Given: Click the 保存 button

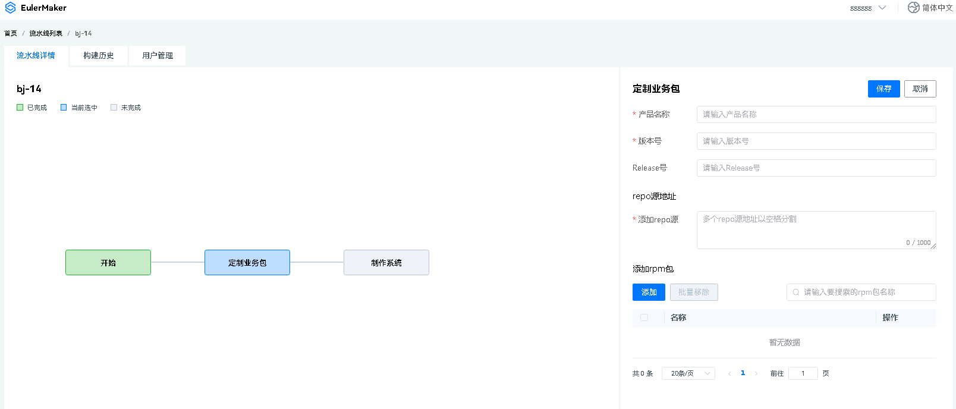Looking at the screenshot, I should [883, 89].
